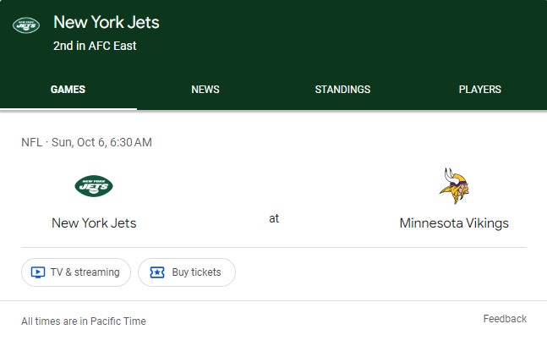Click the TV icon in TV & streaming

(x=37, y=272)
